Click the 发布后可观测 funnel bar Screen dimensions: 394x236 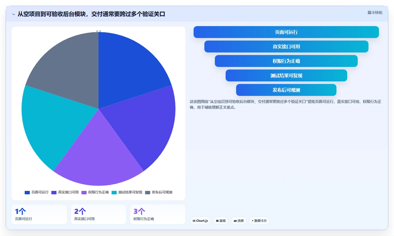286,90
